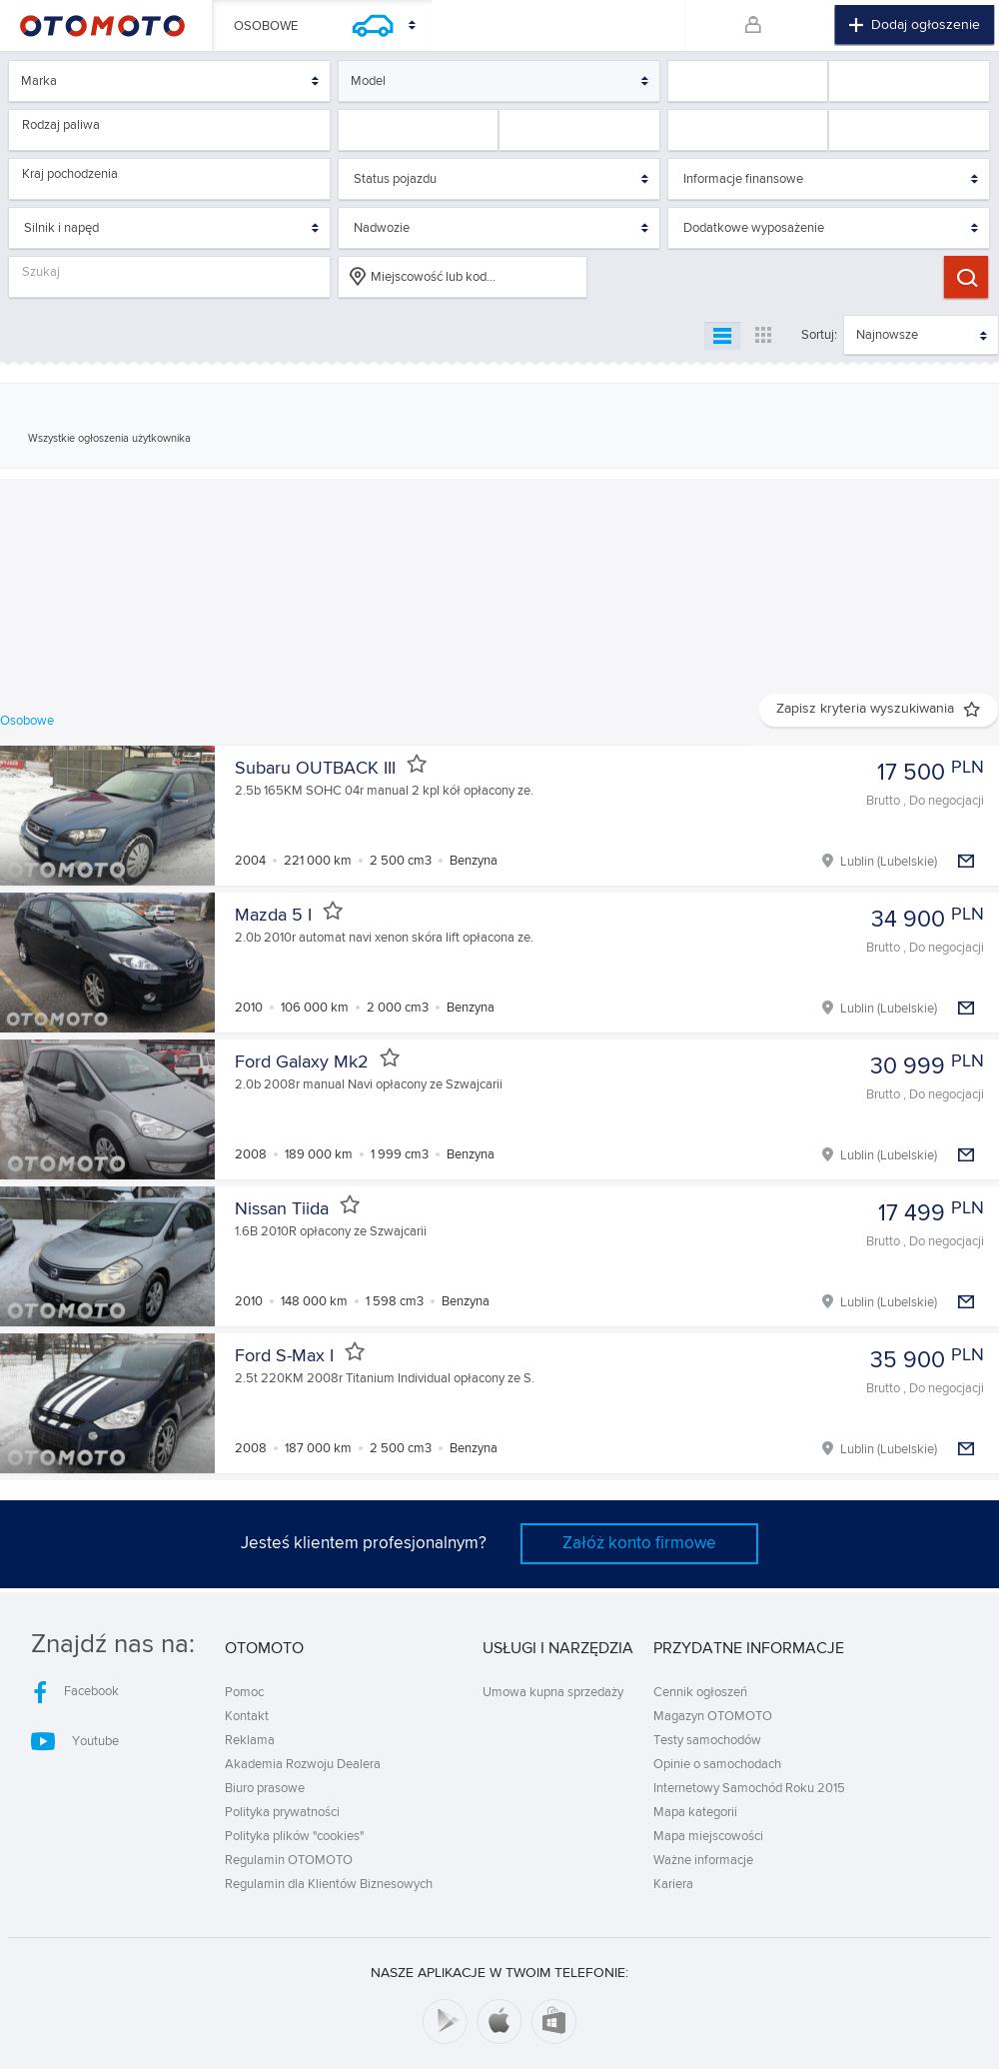Viewport: 999px width, 2069px height.
Task: Expand the Dodatkowe wyposażenie dropdown
Action: (828, 228)
